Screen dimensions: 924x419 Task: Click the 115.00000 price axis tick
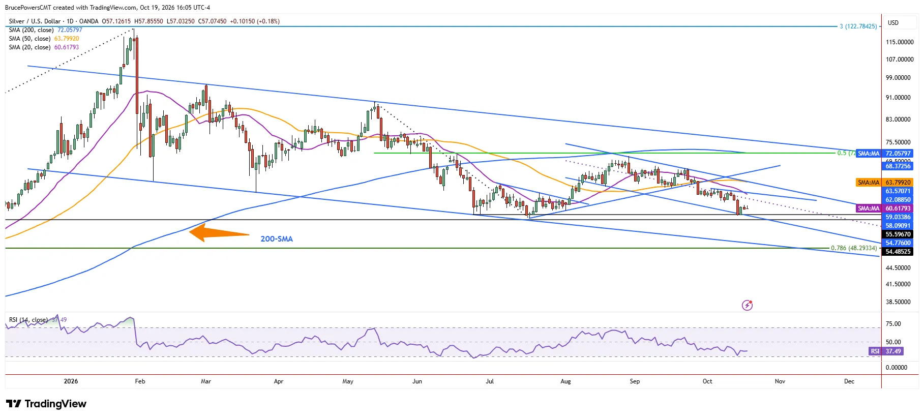coord(900,42)
